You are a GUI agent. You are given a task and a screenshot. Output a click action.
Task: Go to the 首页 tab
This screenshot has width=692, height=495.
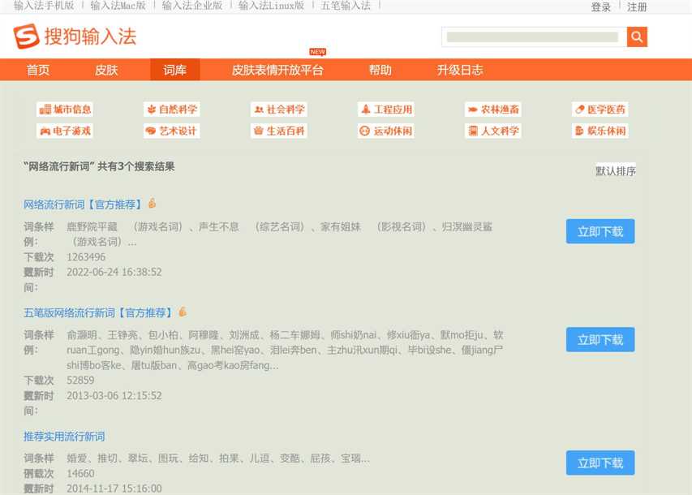coord(38,70)
